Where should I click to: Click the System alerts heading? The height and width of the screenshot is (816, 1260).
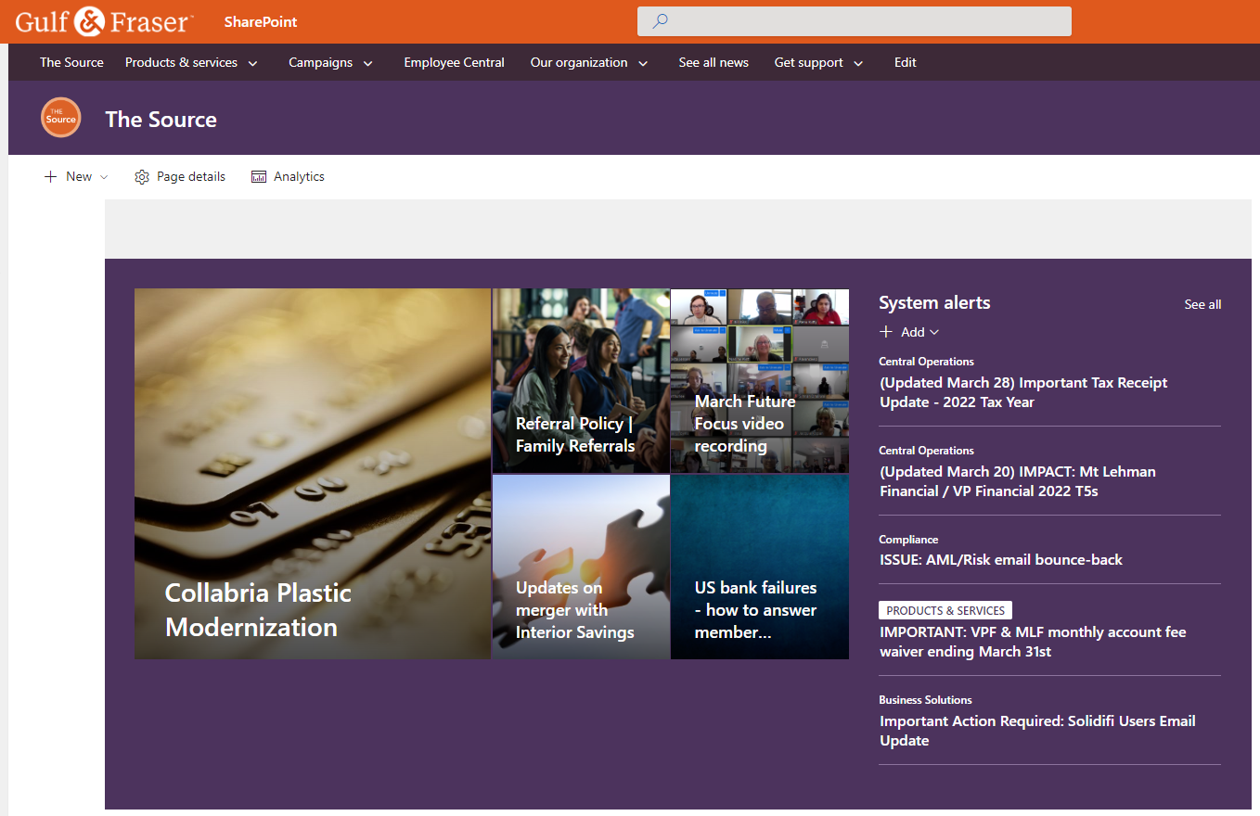[934, 303]
